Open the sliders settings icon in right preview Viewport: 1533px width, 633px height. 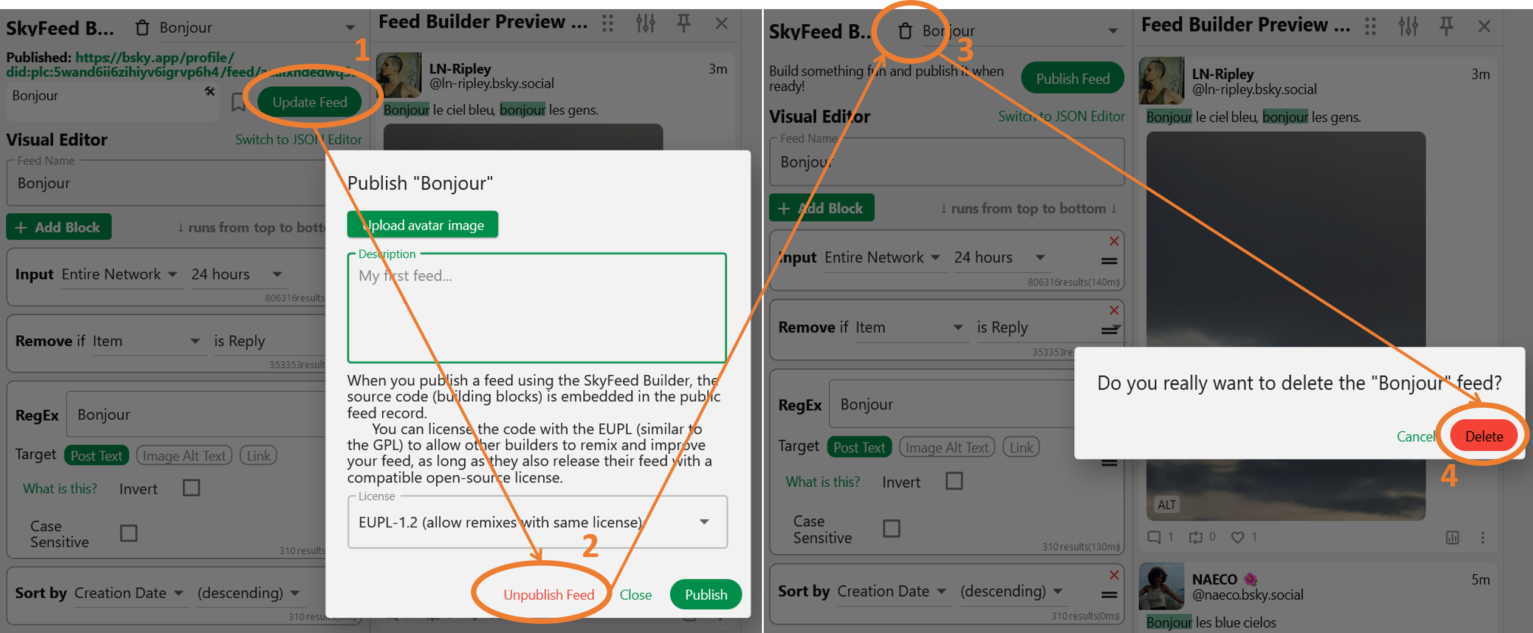pyautogui.click(x=1408, y=26)
